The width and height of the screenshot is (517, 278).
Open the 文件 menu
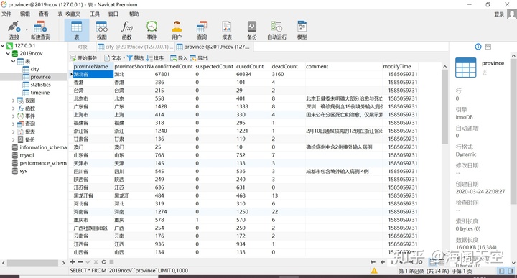6,14
